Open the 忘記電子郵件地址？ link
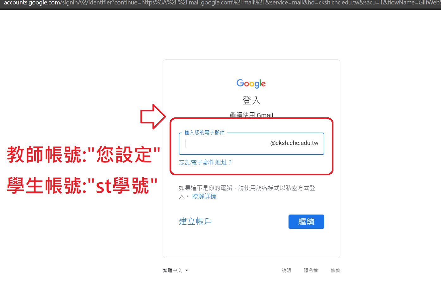Viewport: 441px width, 287px height. click(x=205, y=162)
